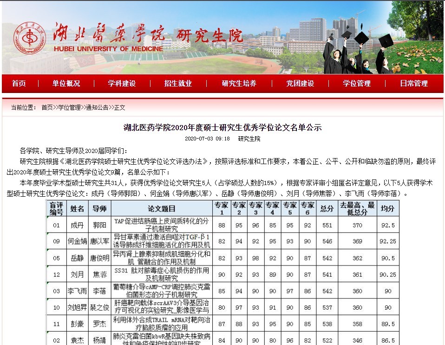Image resolution: width=445 pixels, height=345 pixels.
Task: Click the average score 92.25
Action: point(388,241)
